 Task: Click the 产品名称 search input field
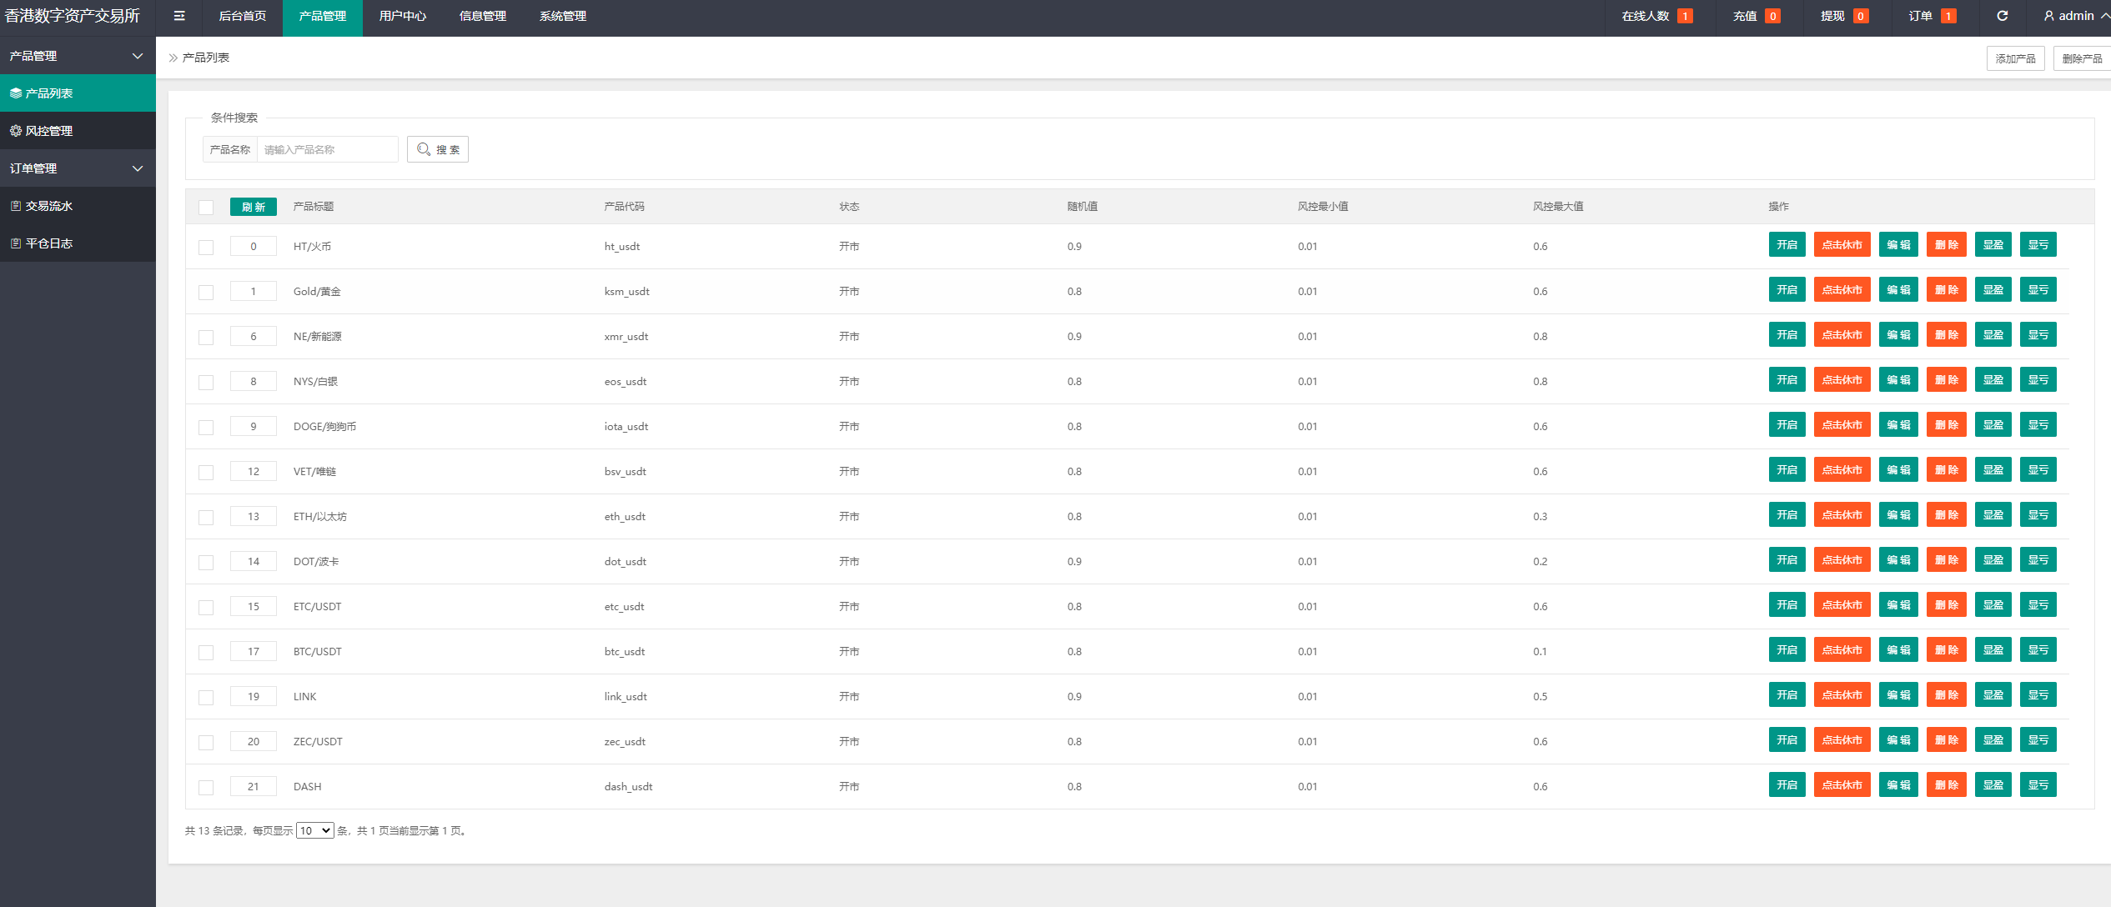coord(327,149)
